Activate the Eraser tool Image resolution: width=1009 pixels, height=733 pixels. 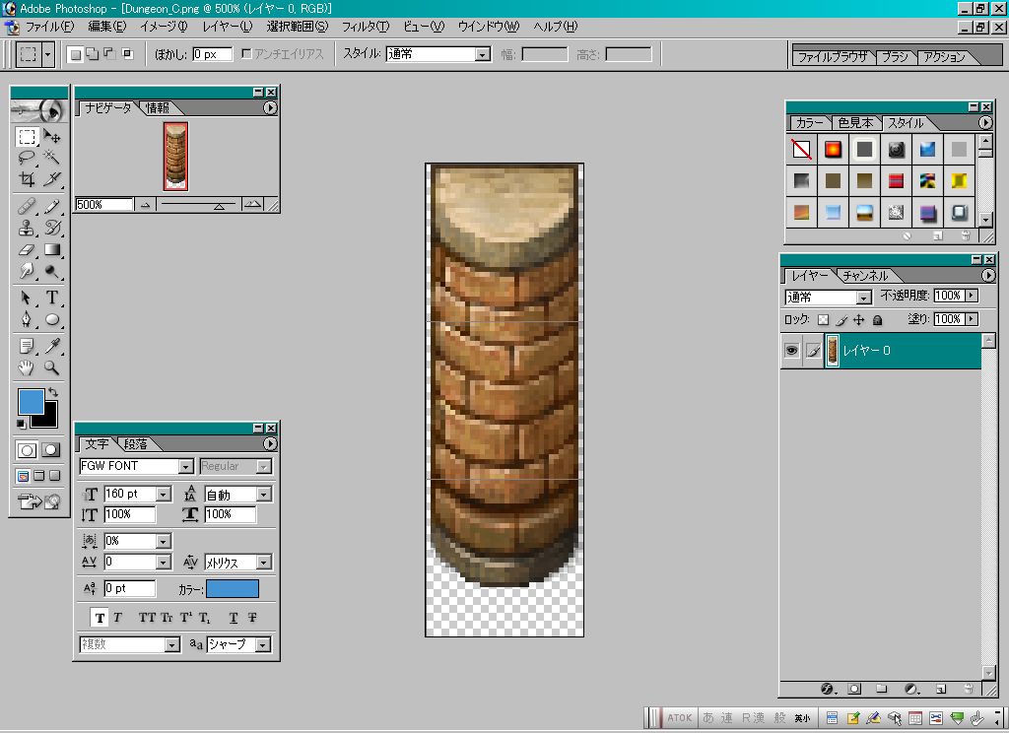(x=27, y=249)
